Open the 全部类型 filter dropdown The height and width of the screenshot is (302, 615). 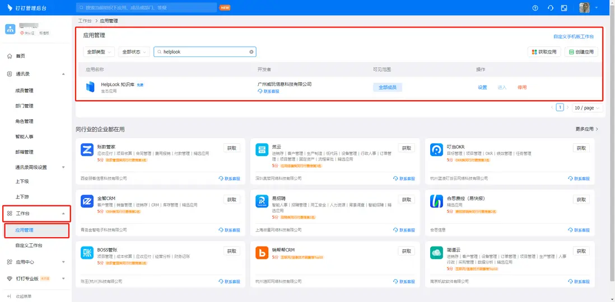[99, 51]
